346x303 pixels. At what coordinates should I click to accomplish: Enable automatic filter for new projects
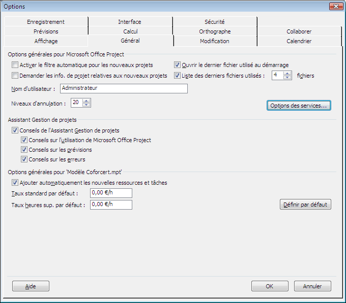click(15, 65)
